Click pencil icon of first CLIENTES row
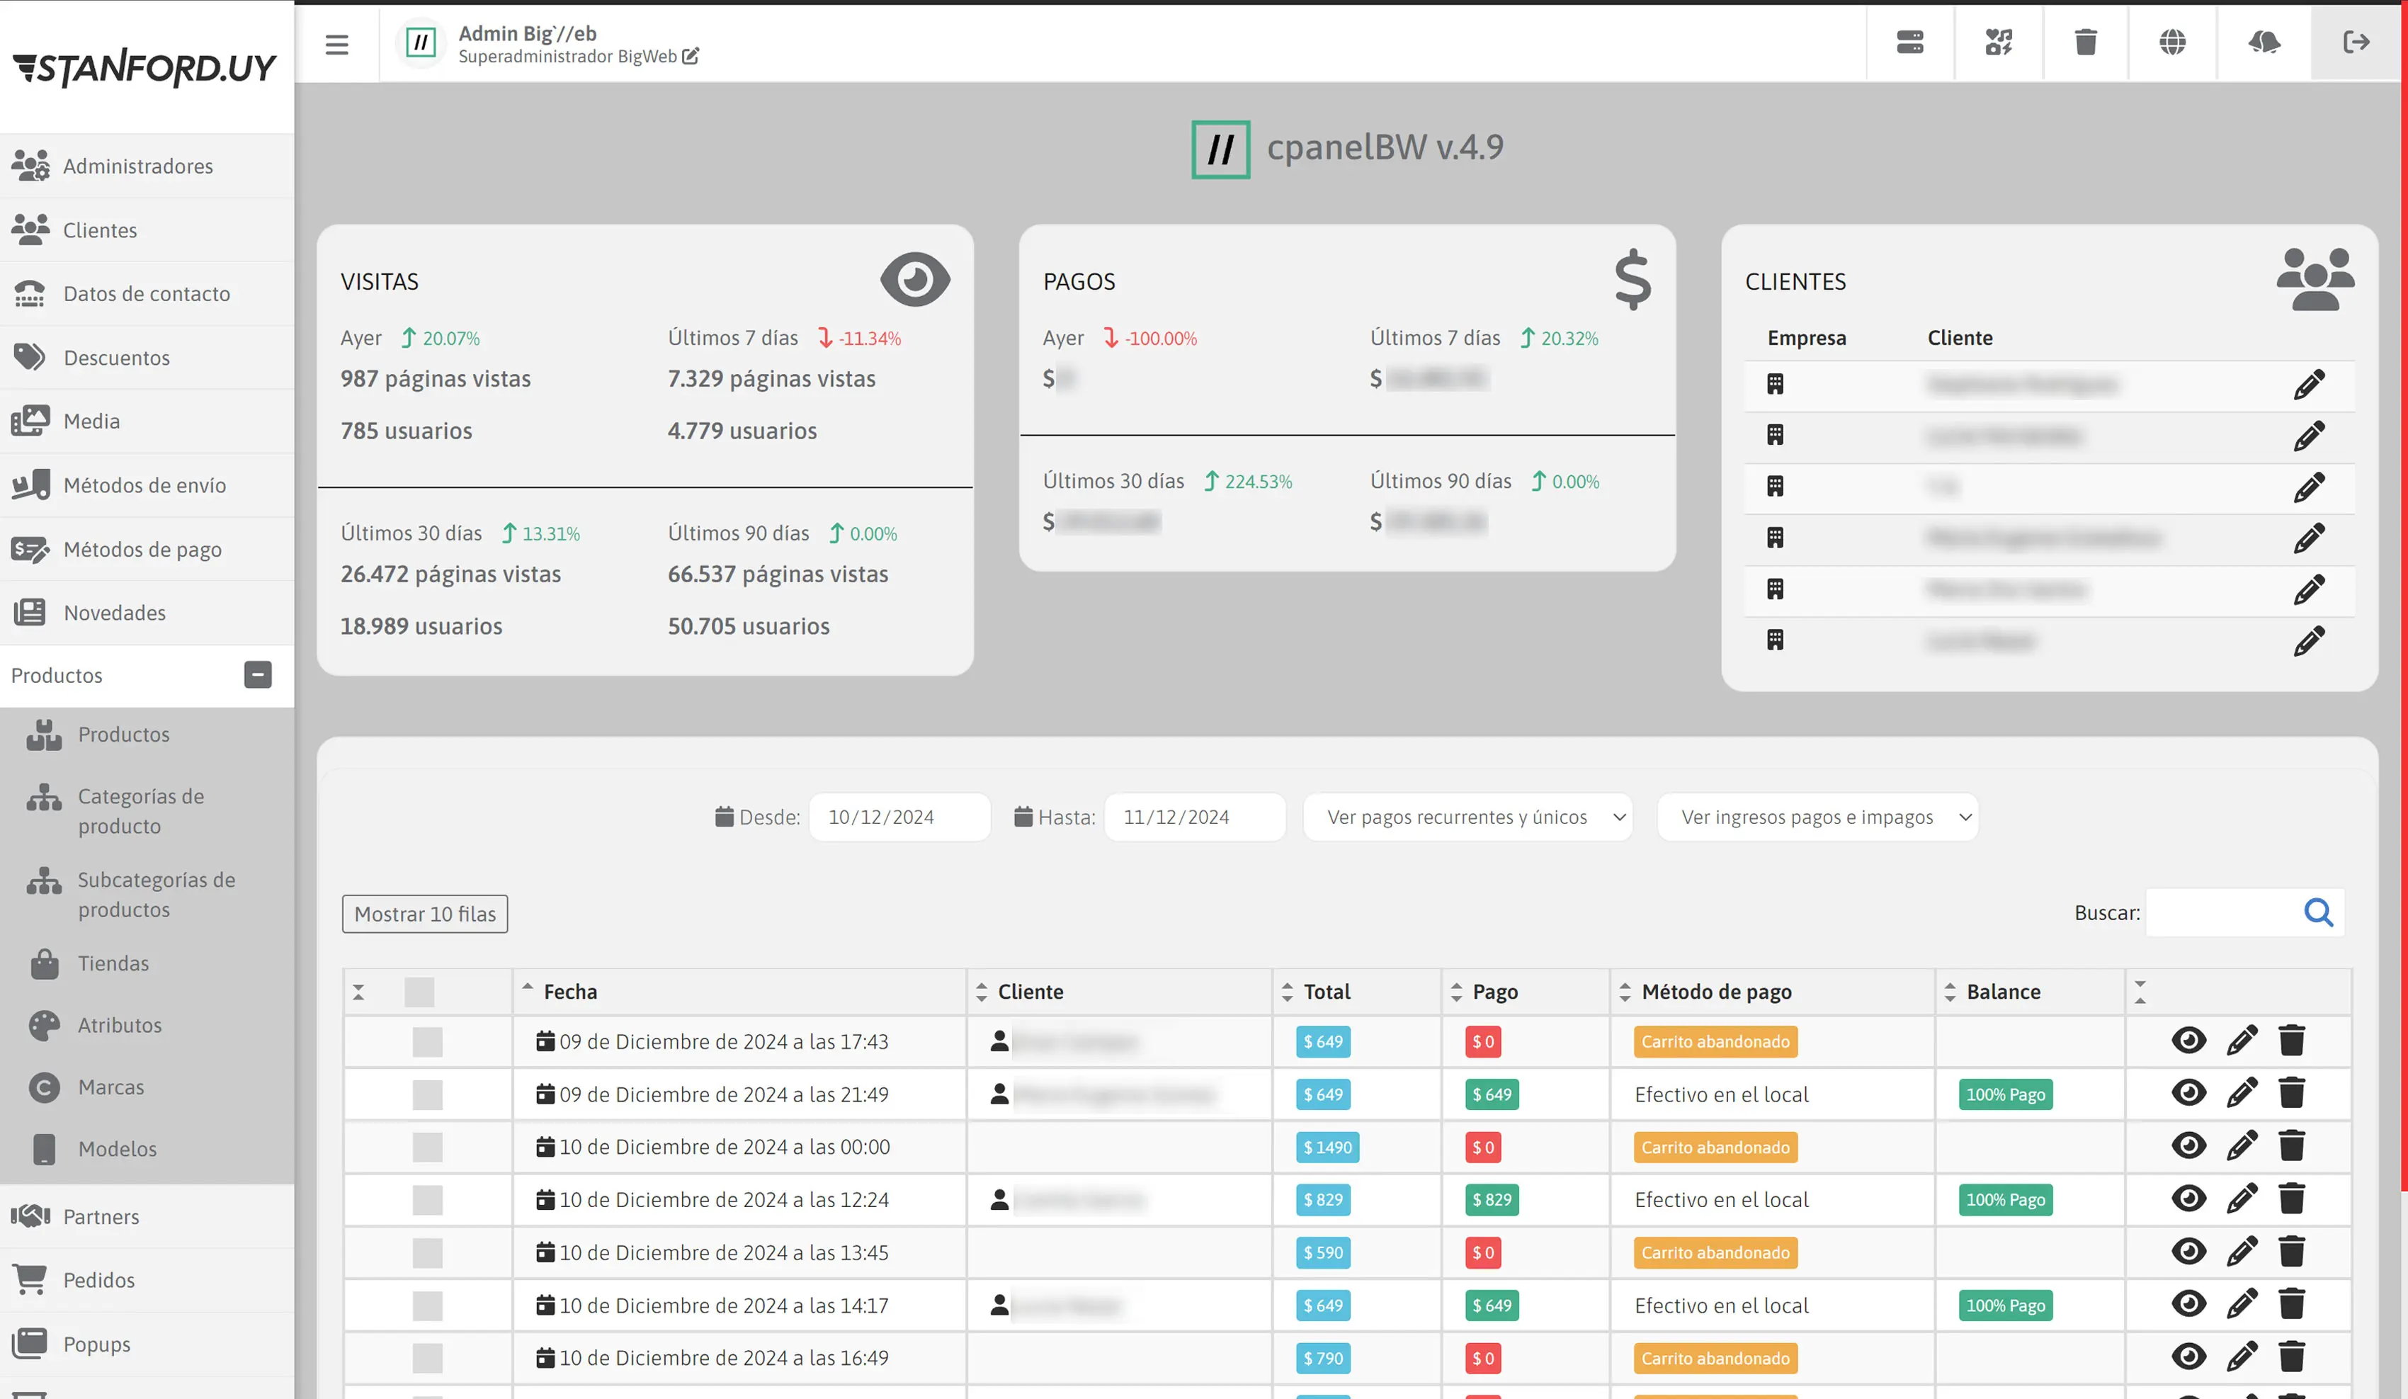Viewport: 2408px width, 1399px height. (x=2309, y=384)
